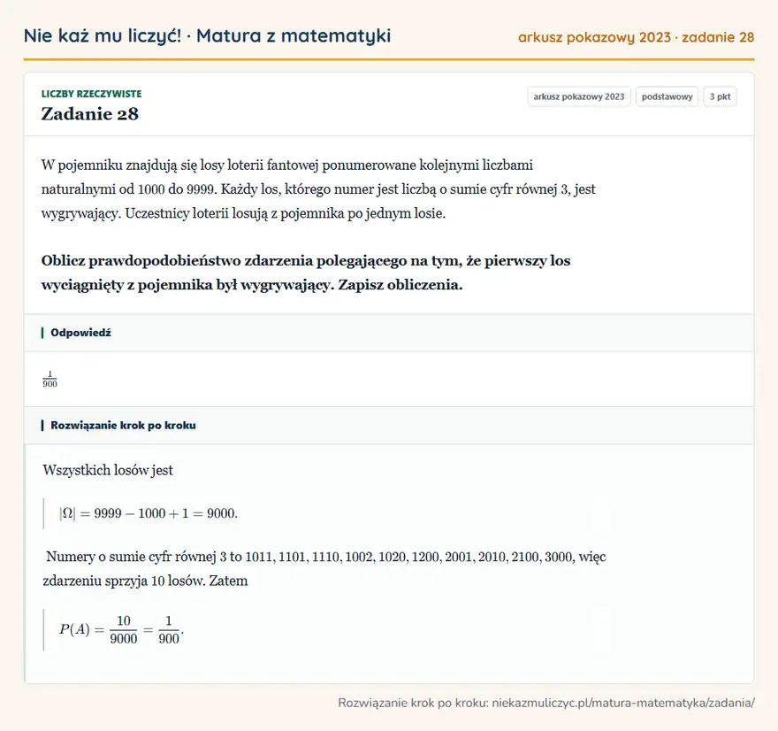Viewport: 778px width, 731px height.
Task: Click the bold 'Oblicz prawdopodobieństwo zdarzenia' instruction
Action: pos(306,273)
